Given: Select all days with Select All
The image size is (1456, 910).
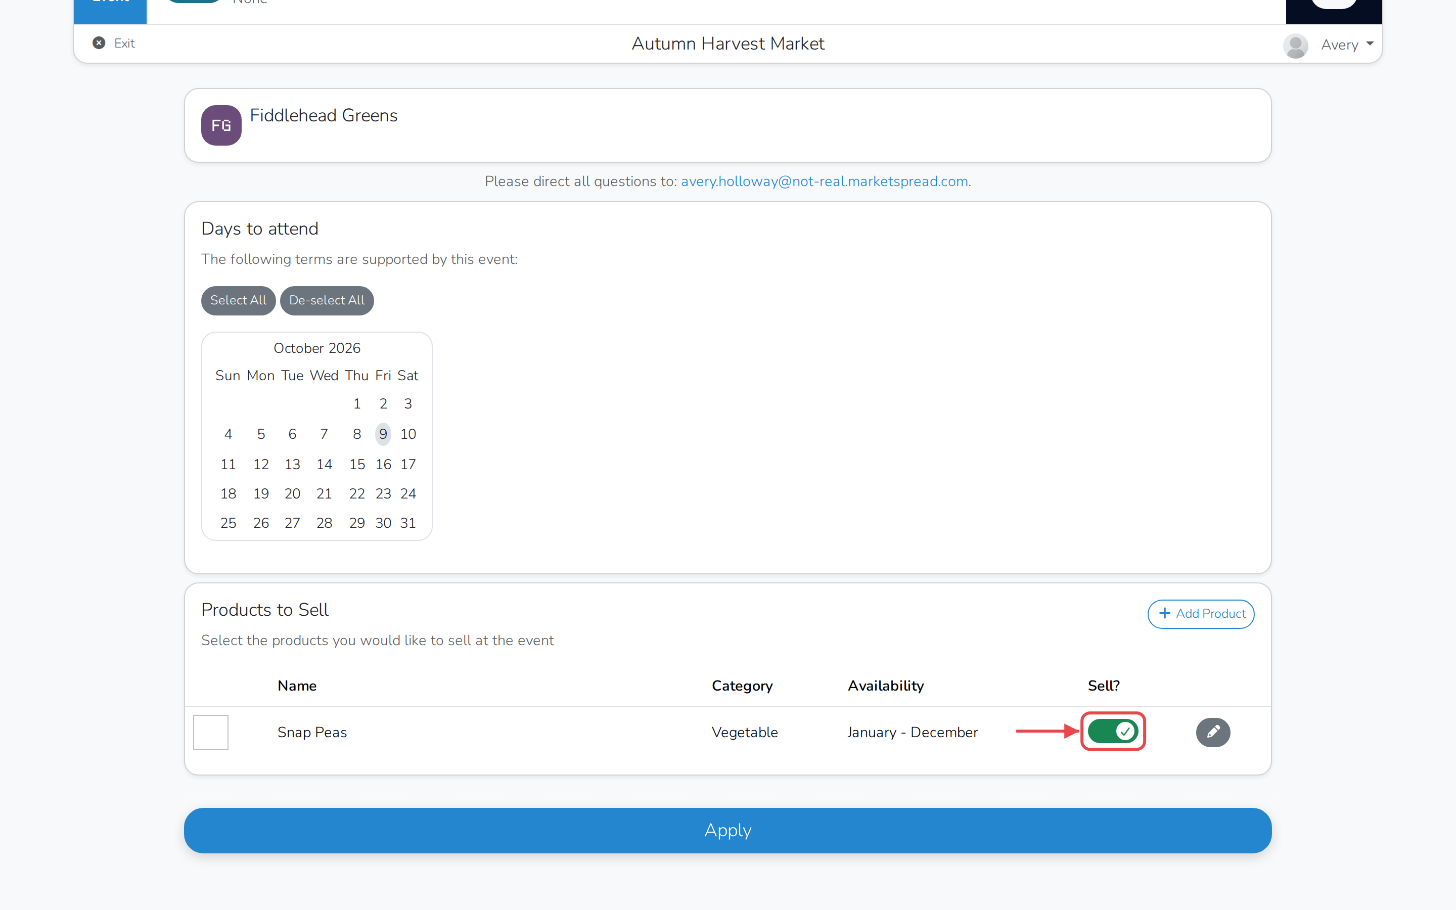Looking at the screenshot, I should (238, 300).
